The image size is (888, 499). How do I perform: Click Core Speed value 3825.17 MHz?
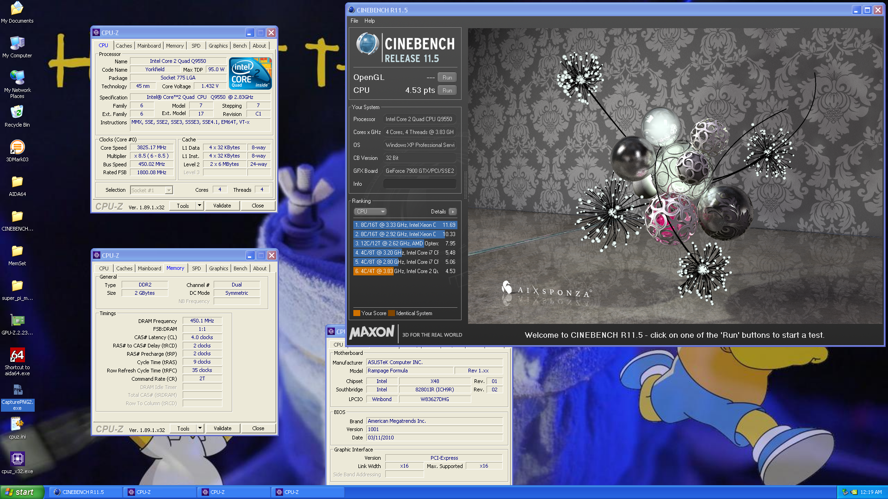[x=152, y=148]
